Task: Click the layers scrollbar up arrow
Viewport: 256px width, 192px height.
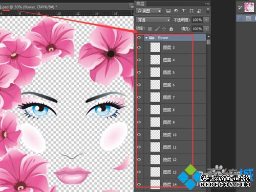Action: tap(208, 36)
